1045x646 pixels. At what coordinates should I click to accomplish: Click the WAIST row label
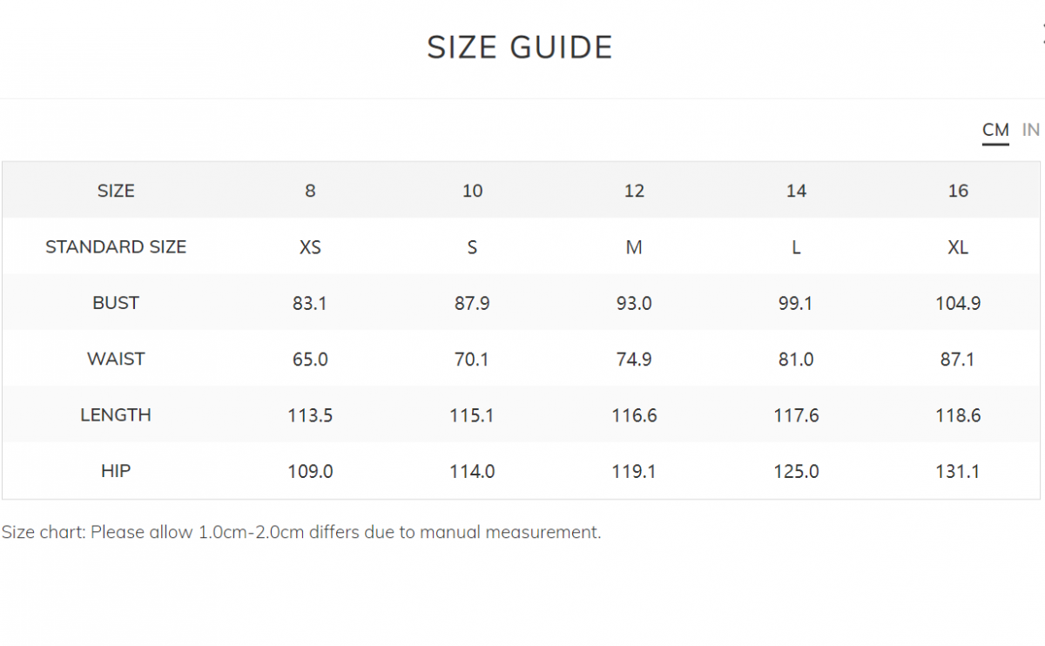116,359
